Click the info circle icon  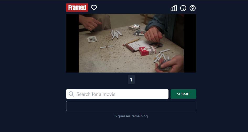[x=183, y=8]
